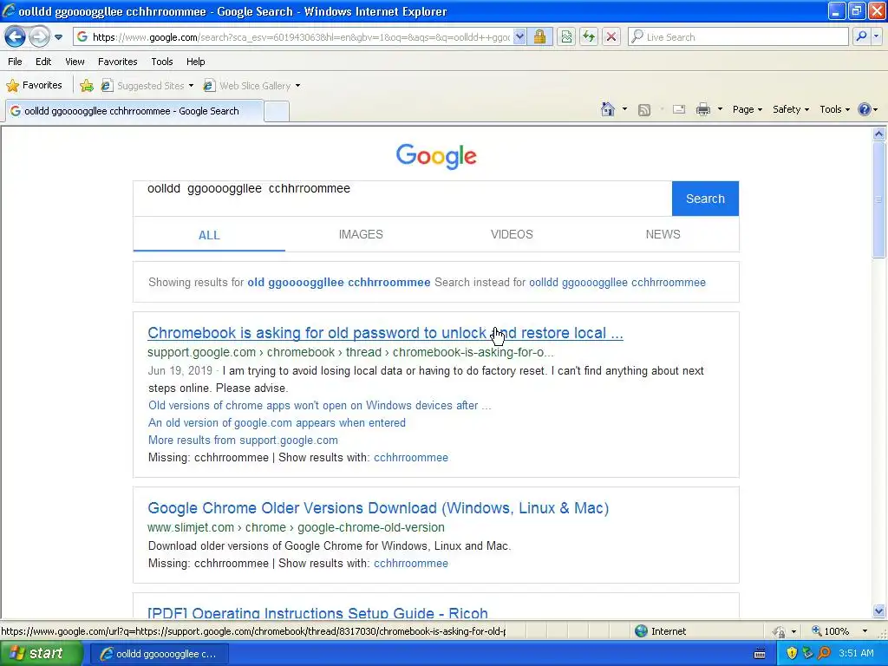The height and width of the screenshot is (666, 888).
Task: Click 'cchhrroommee' link under Chromebook result
Action: coord(410,458)
